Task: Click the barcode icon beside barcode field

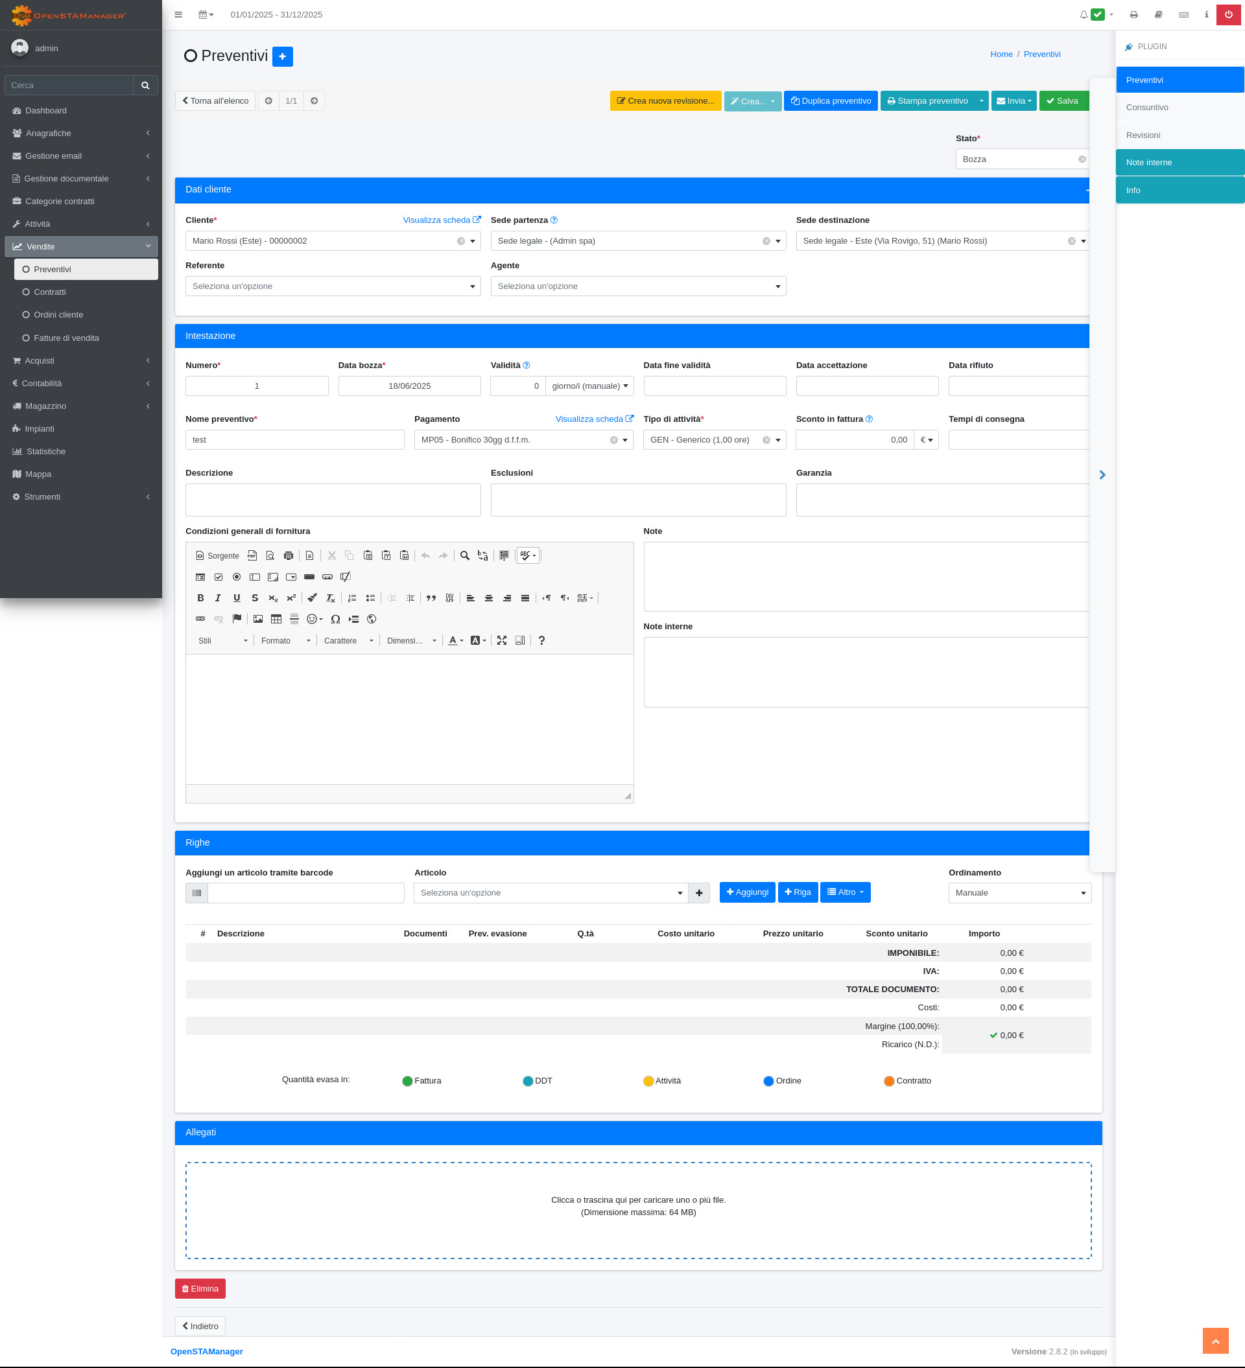Action: [197, 893]
